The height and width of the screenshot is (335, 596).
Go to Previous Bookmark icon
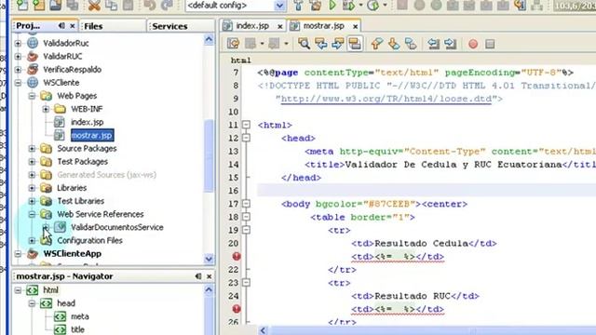[377, 44]
